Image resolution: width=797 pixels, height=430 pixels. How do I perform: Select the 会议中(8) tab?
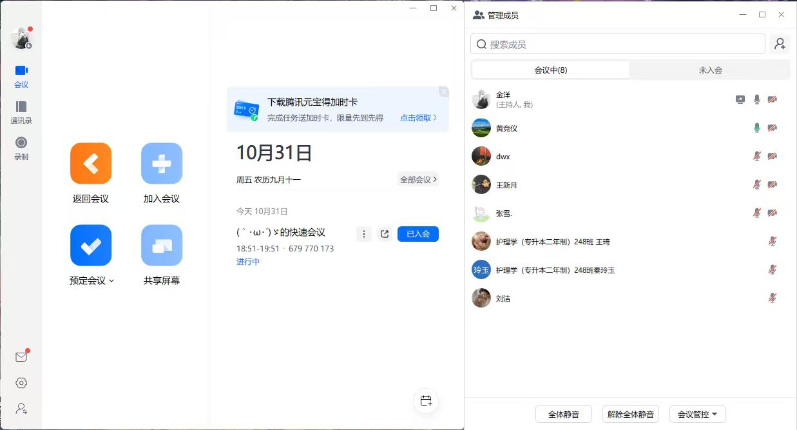click(x=551, y=70)
